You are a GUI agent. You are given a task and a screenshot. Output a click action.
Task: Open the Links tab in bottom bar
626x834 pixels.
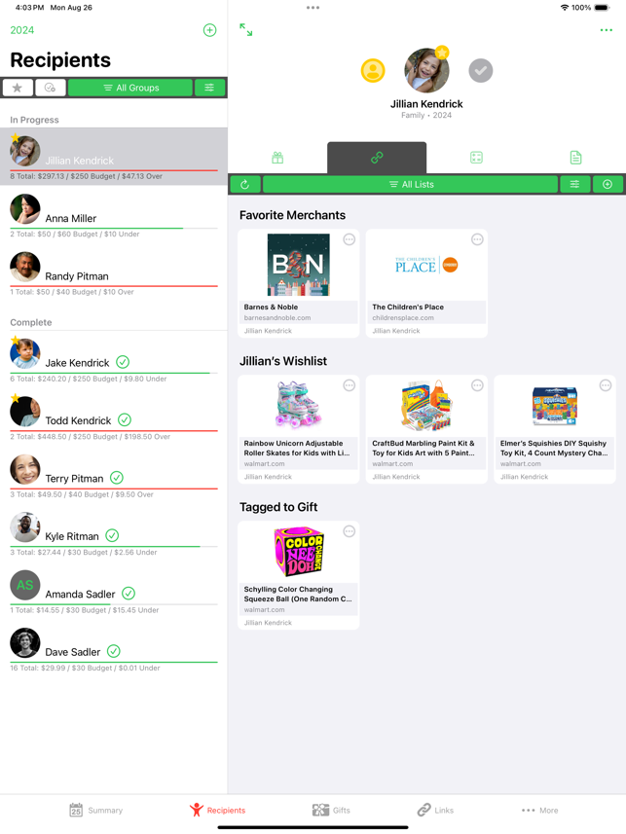click(435, 810)
